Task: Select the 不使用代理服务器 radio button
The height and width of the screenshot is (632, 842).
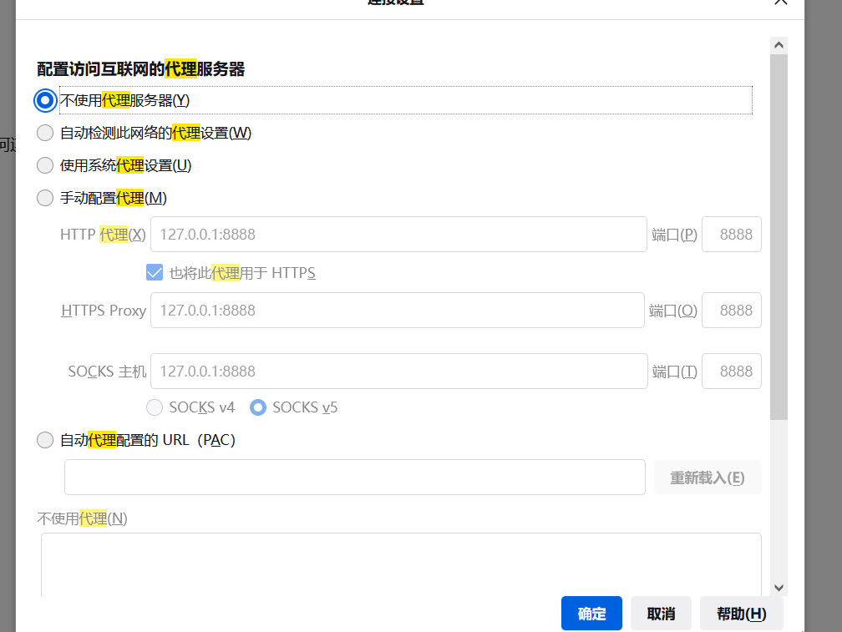Action: pos(45,99)
